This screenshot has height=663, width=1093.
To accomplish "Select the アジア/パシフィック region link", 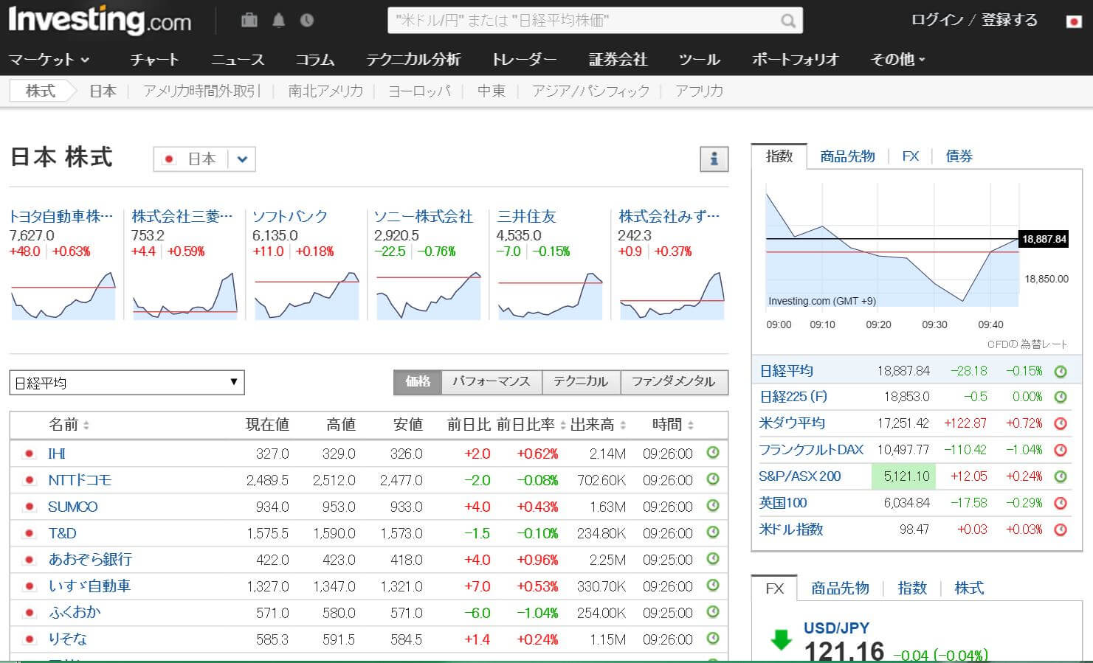I will [590, 91].
